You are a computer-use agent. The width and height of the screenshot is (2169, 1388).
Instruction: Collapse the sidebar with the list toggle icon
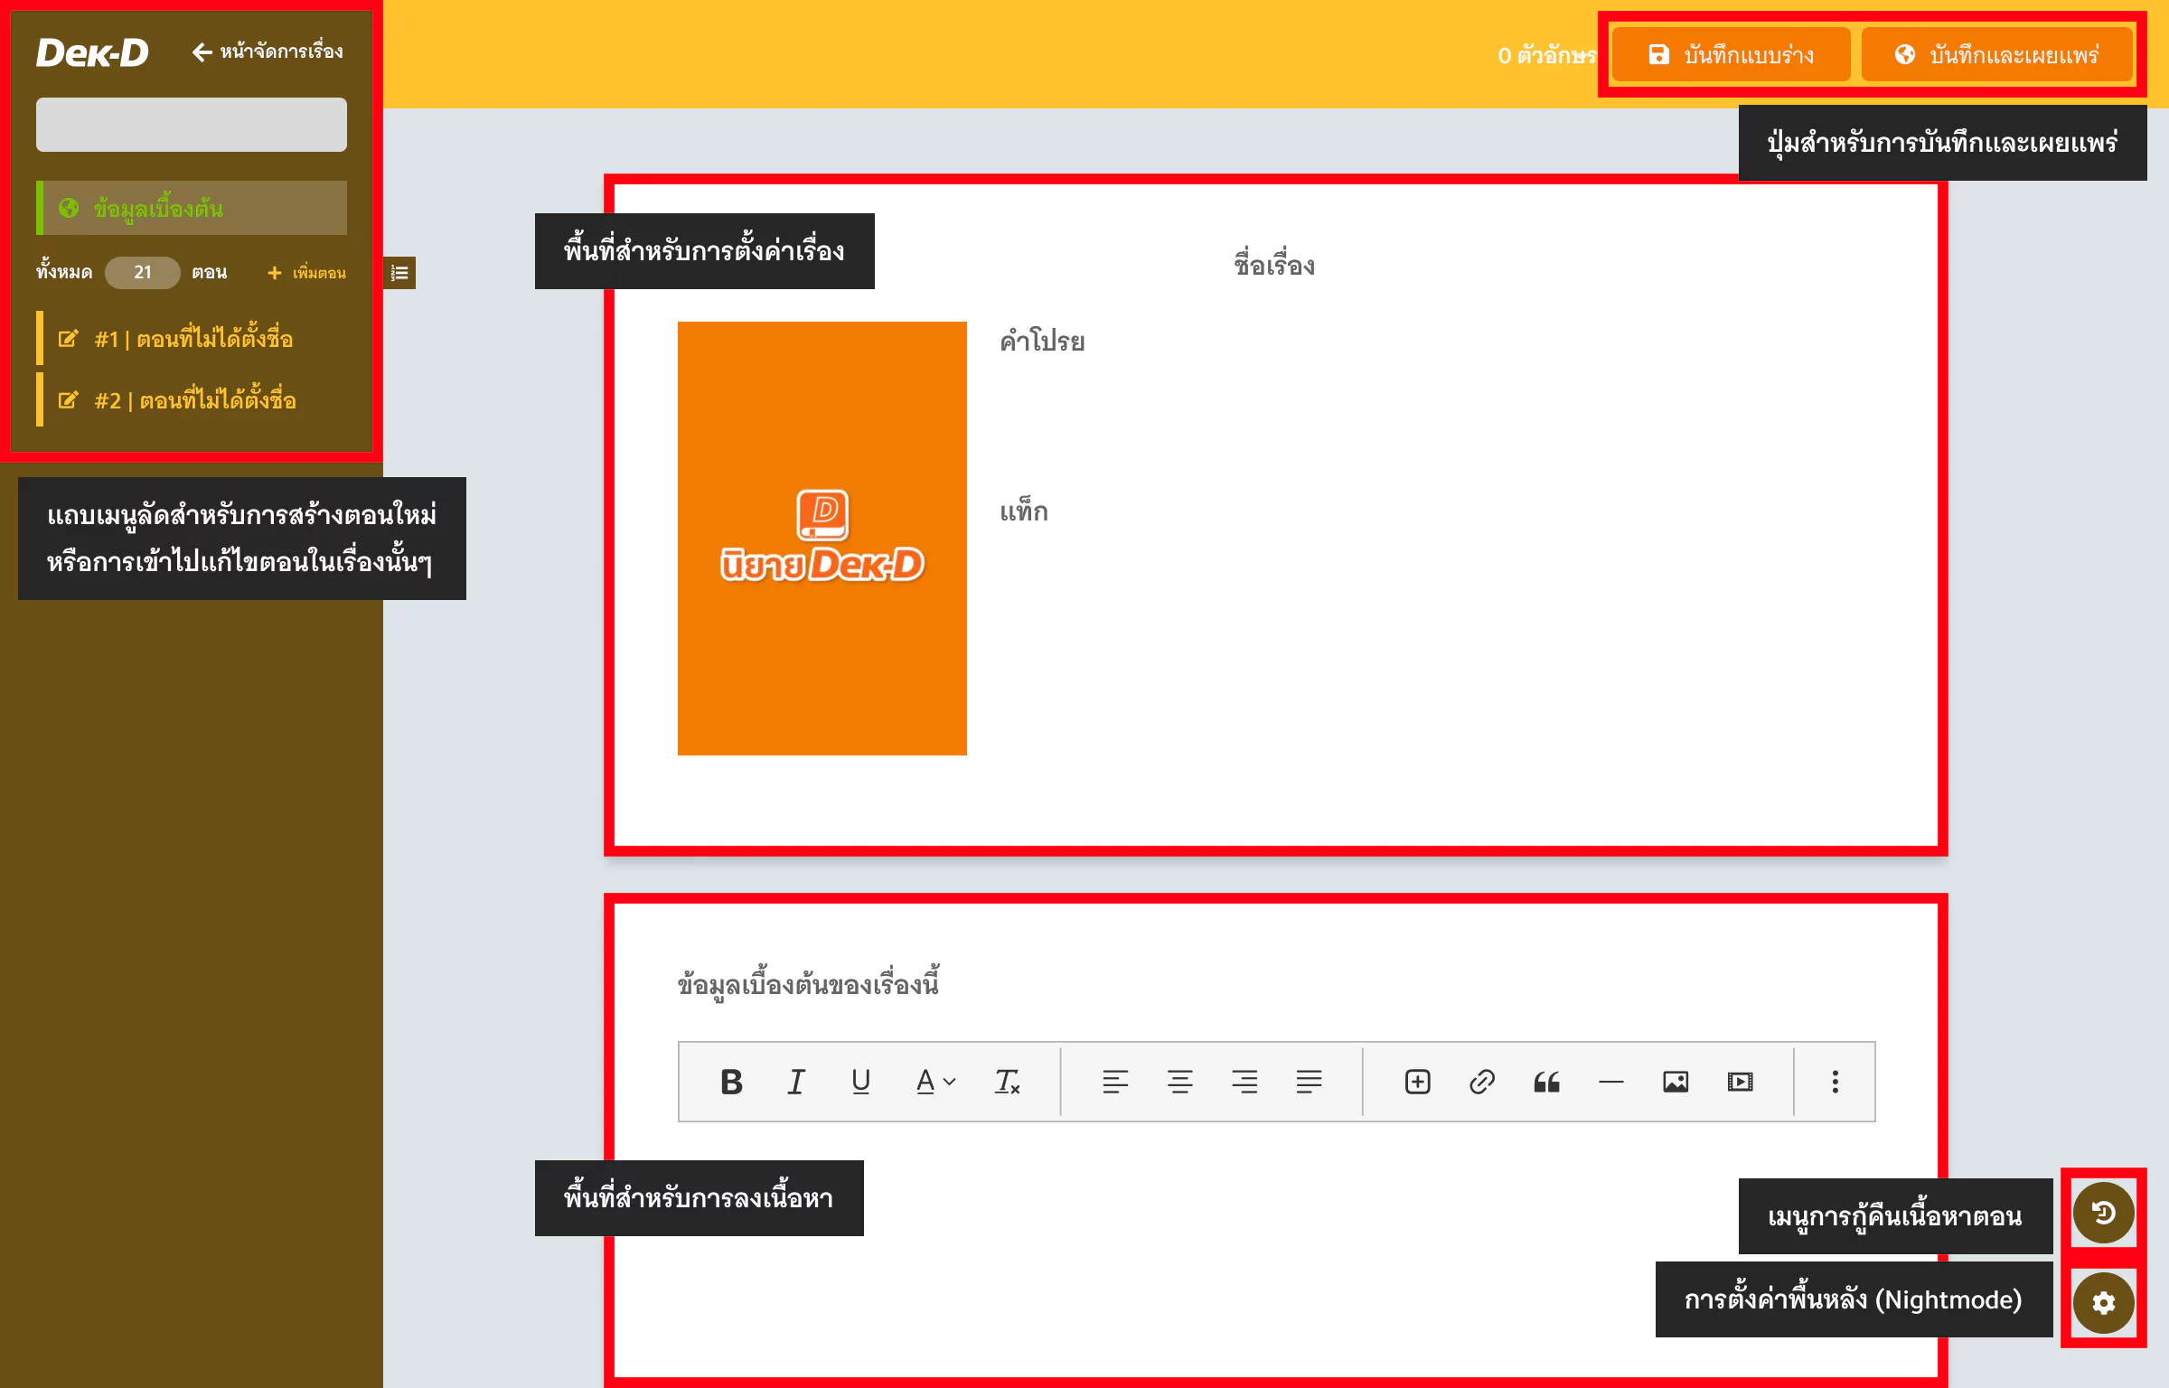pos(399,273)
